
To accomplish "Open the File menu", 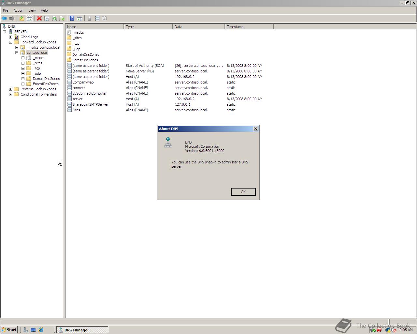I will 6,10.
